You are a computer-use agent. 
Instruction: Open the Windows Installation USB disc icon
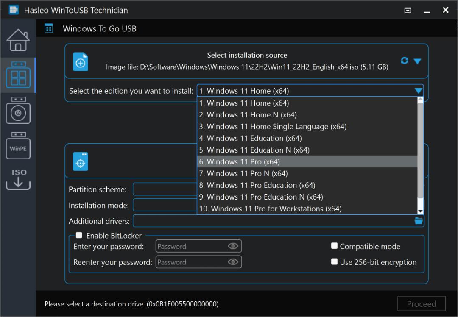click(18, 110)
